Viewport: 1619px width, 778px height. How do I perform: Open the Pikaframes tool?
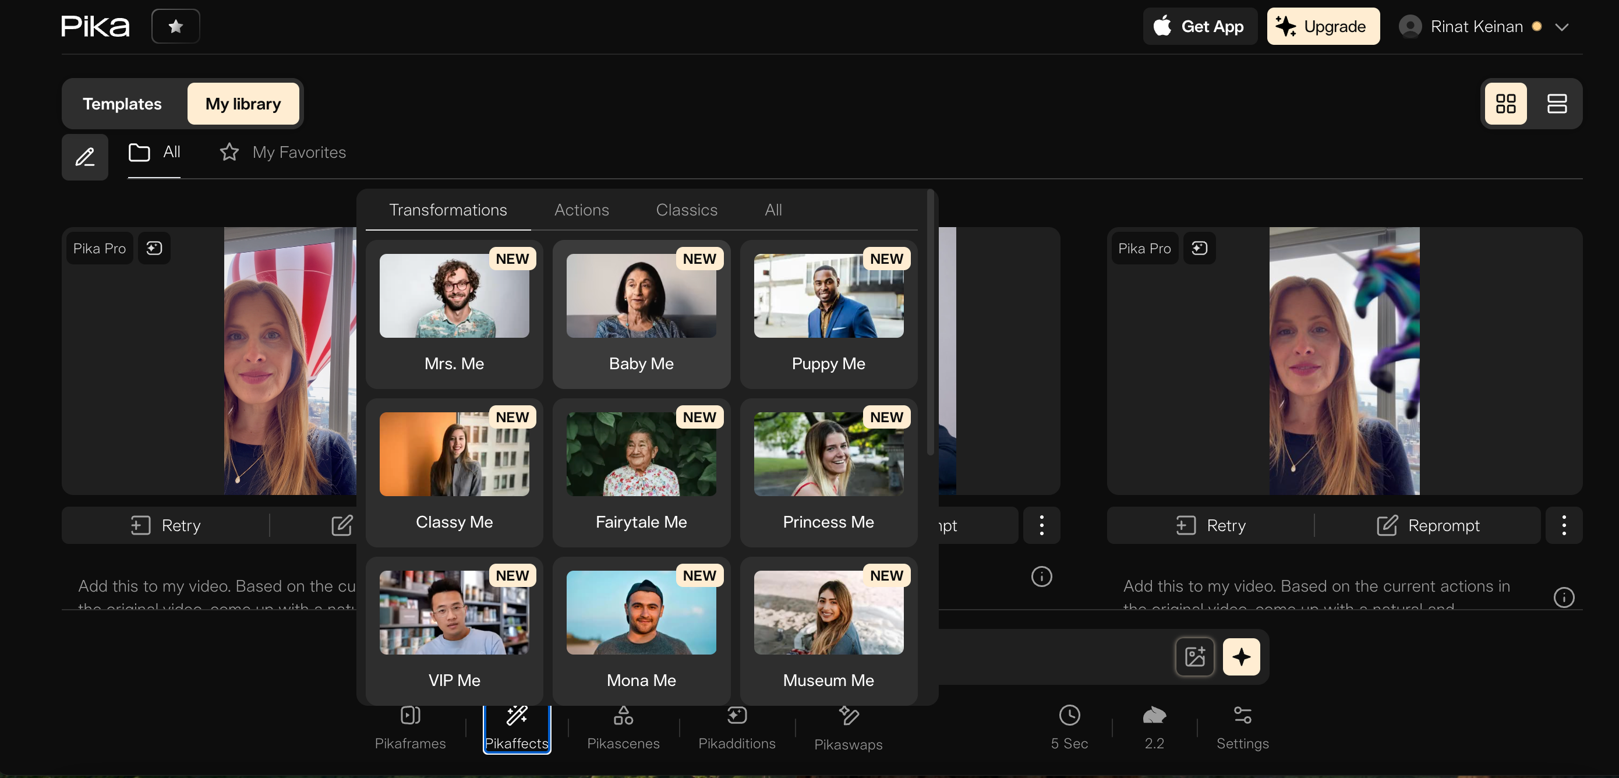pos(410,727)
